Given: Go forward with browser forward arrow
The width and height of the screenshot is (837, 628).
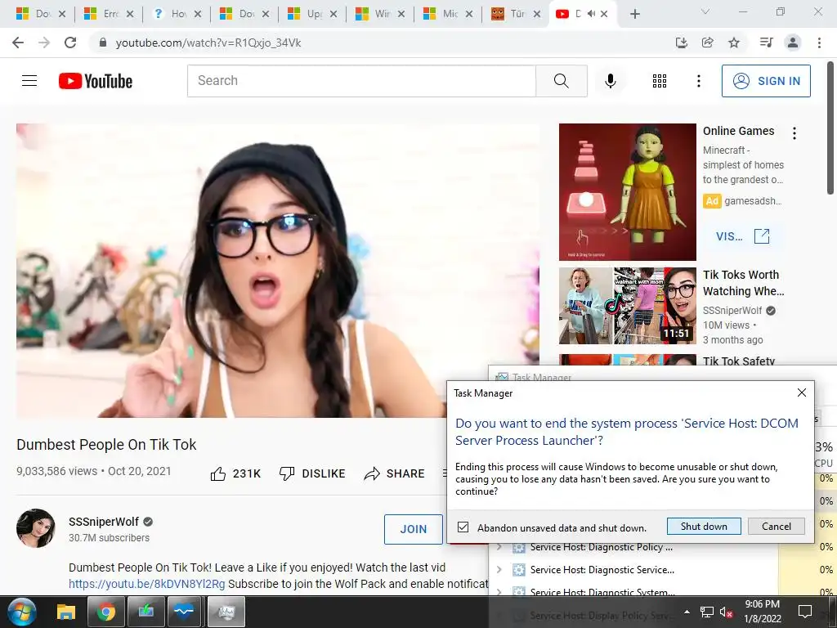Looking at the screenshot, I should coord(44,43).
